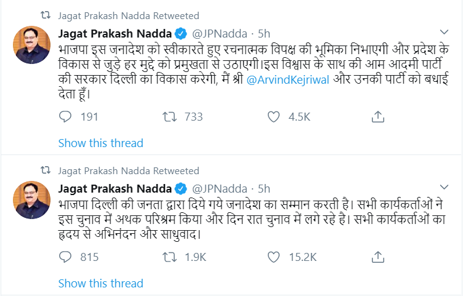
Task: Open the first tweet's more options chevron
Action: click(x=444, y=32)
